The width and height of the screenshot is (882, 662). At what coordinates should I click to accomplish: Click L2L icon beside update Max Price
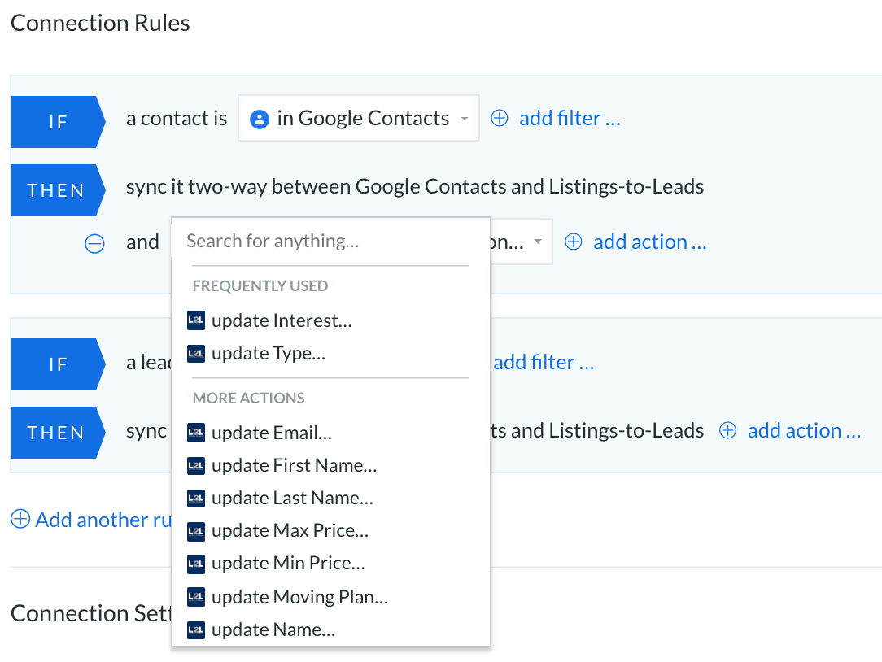pos(196,531)
